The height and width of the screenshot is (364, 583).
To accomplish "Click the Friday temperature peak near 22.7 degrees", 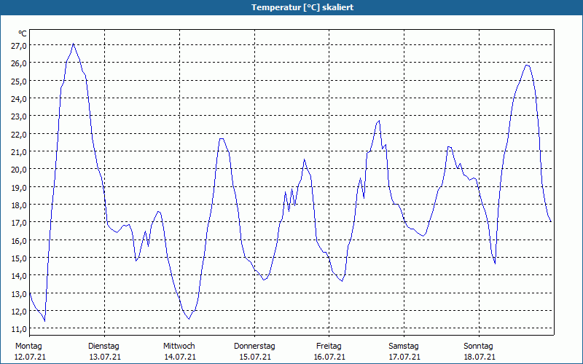I will (379, 121).
